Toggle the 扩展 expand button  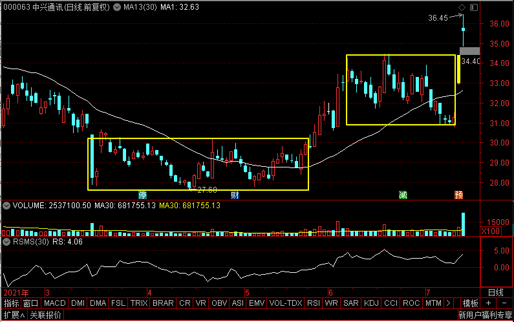click(14, 315)
